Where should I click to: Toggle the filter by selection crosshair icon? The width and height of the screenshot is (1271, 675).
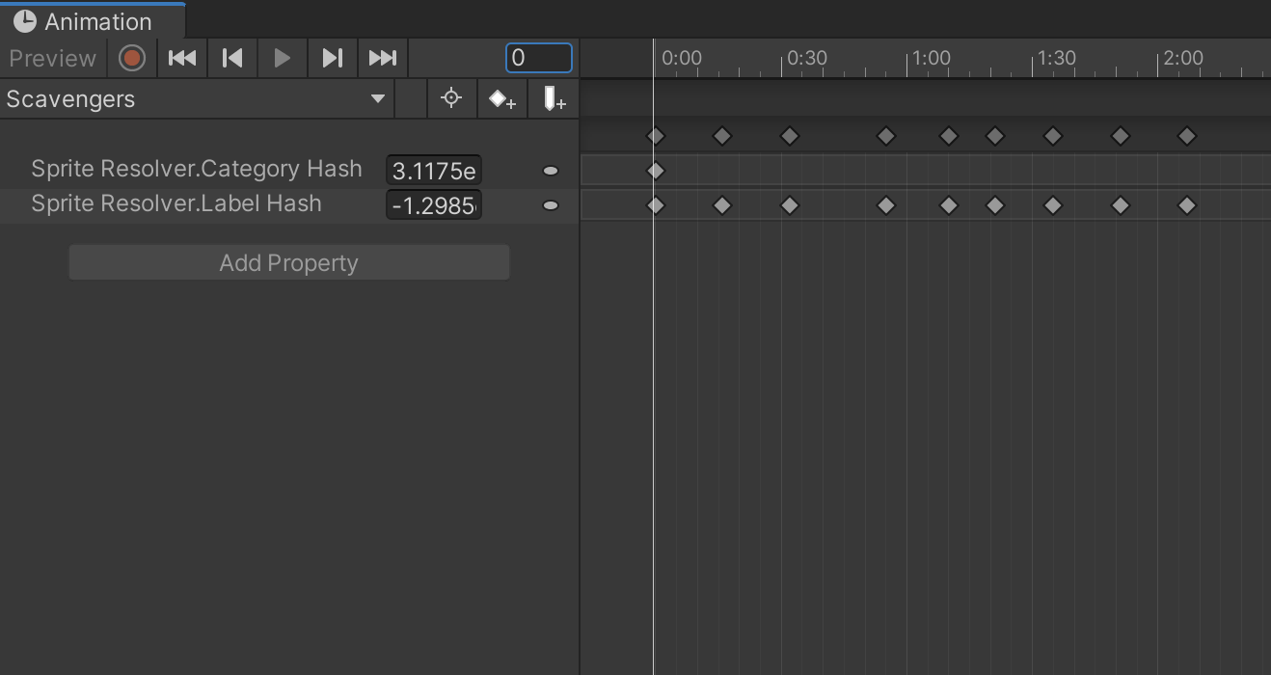(451, 98)
